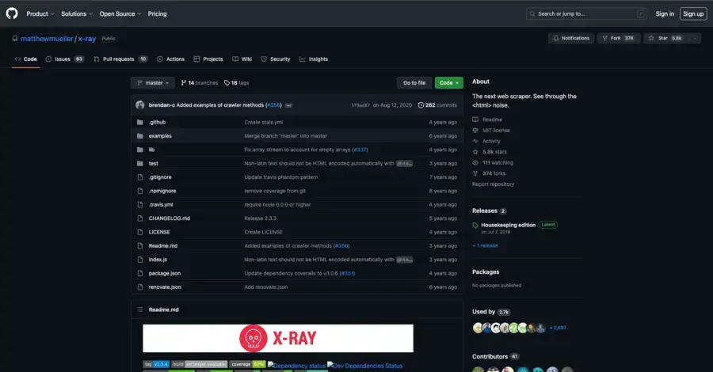Click the Readme.md outline list icon
The image size is (713, 372).
[x=139, y=309]
